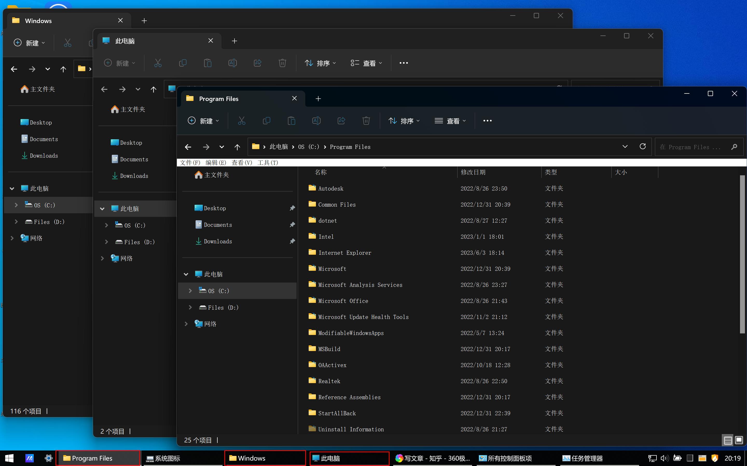Go up one level in Program Files window
Image resolution: width=747 pixels, height=466 pixels.
click(x=237, y=147)
